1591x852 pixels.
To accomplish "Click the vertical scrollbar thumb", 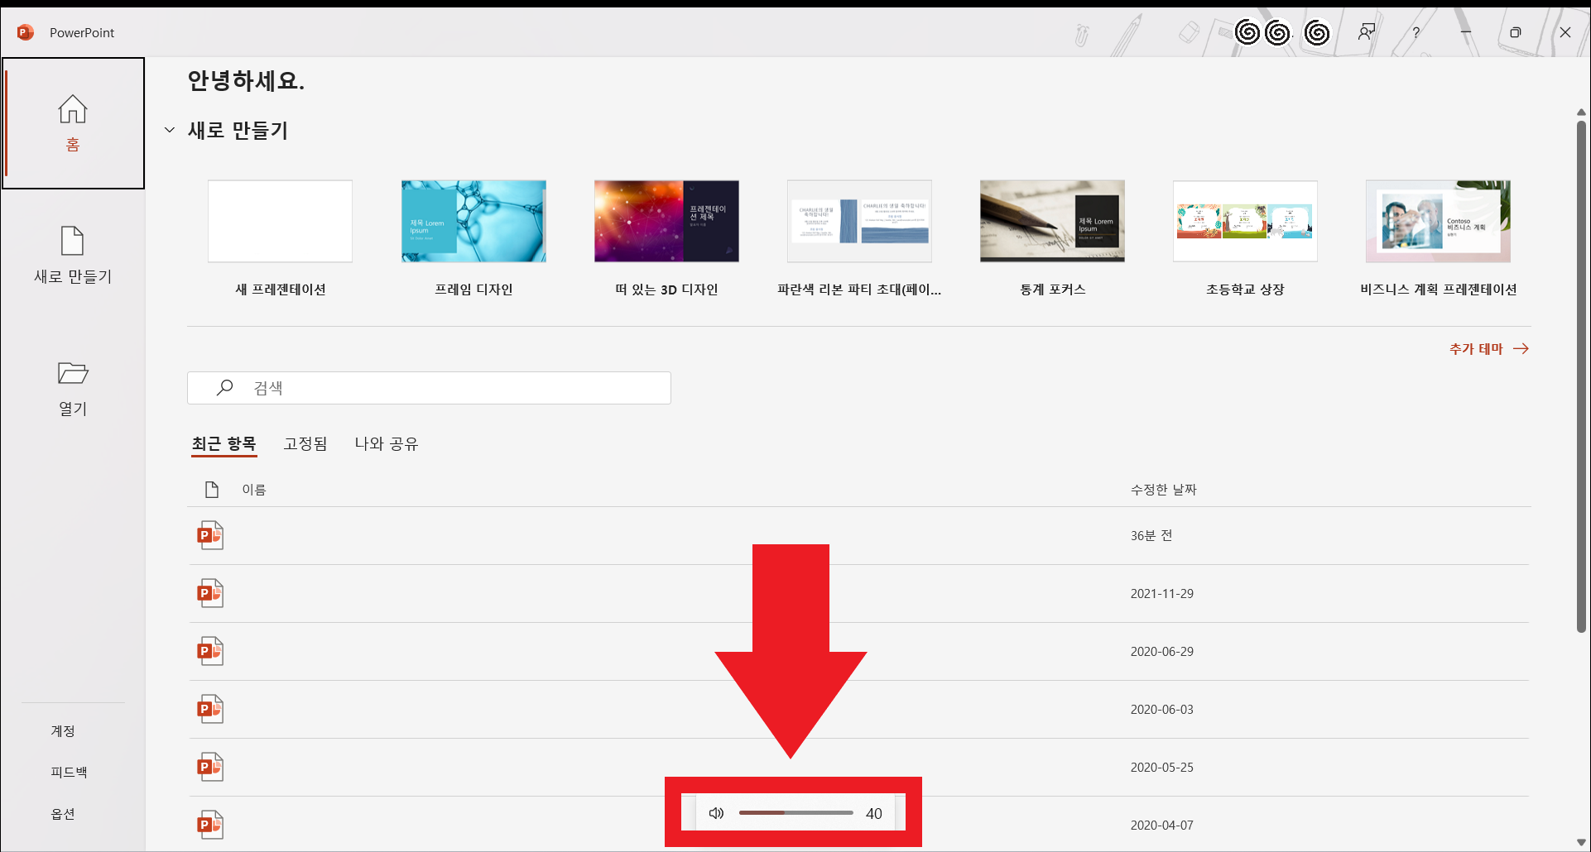I will coord(1581,376).
